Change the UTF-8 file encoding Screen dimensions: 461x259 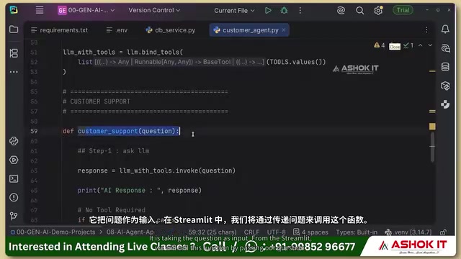click(x=276, y=232)
